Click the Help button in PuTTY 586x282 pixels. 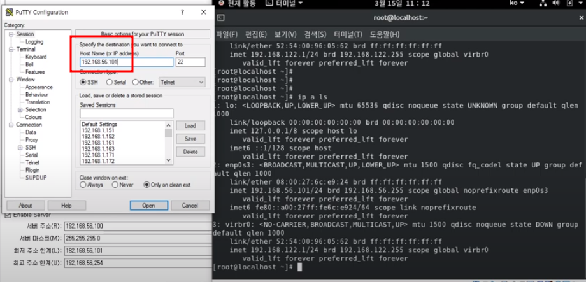[x=66, y=206]
